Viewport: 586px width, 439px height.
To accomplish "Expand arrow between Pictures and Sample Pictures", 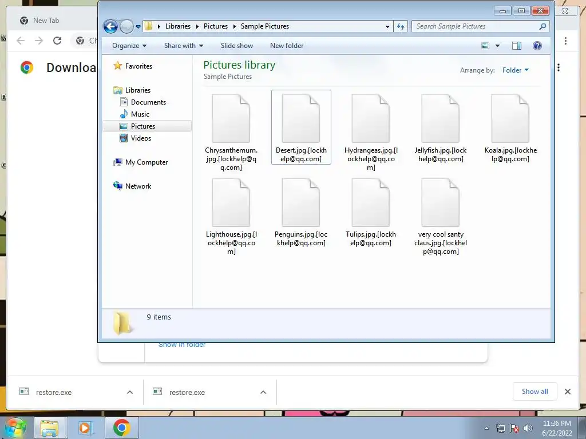I will pos(234,26).
